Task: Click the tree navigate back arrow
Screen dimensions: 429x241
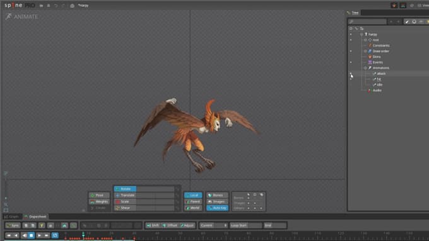Action: click(x=391, y=21)
